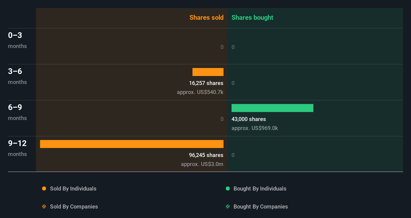The image size is (411, 218).
Task: Click the 3–6 months row label
Action: [17, 76]
